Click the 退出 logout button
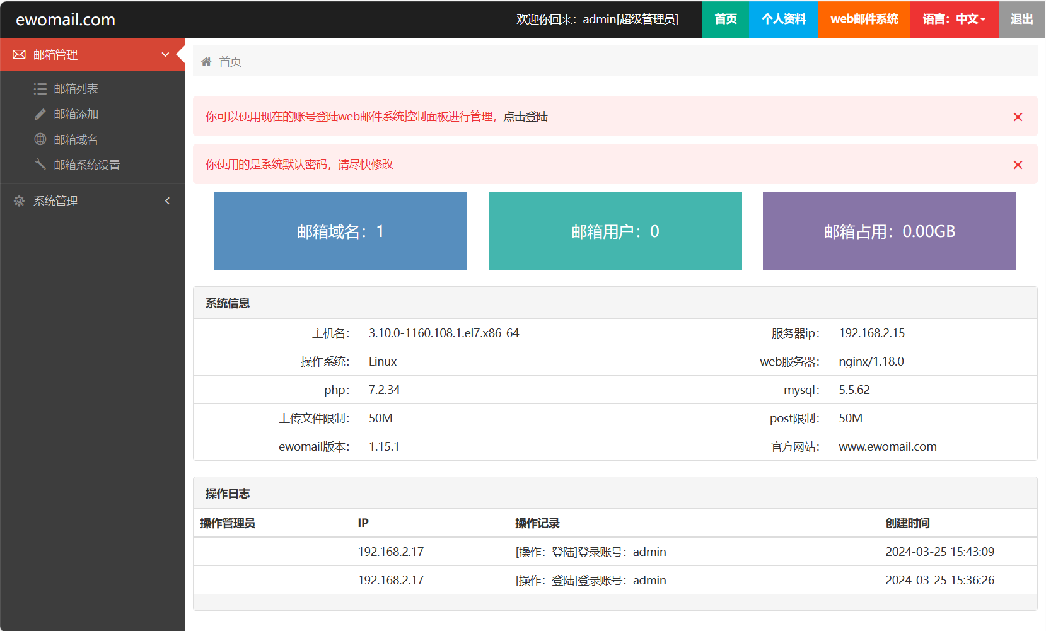 click(x=1021, y=20)
